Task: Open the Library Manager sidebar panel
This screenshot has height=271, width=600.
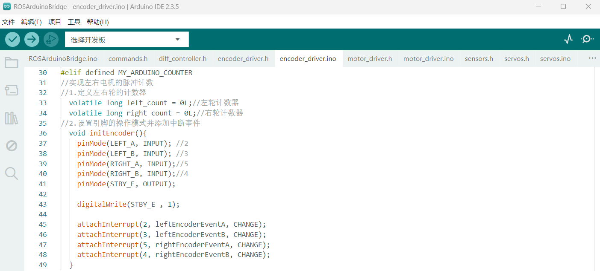Action: click(12, 118)
